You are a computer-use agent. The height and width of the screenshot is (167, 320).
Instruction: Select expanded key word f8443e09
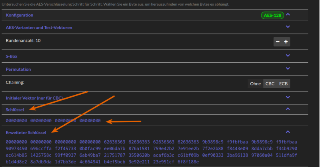coord(237,149)
